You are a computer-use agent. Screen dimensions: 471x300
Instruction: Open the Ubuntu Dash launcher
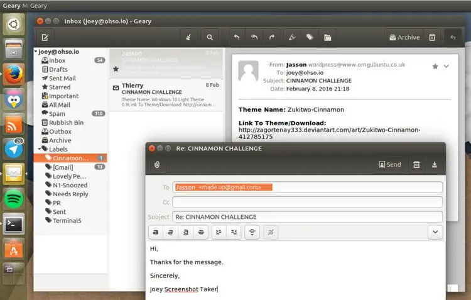click(x=14, y=24)
